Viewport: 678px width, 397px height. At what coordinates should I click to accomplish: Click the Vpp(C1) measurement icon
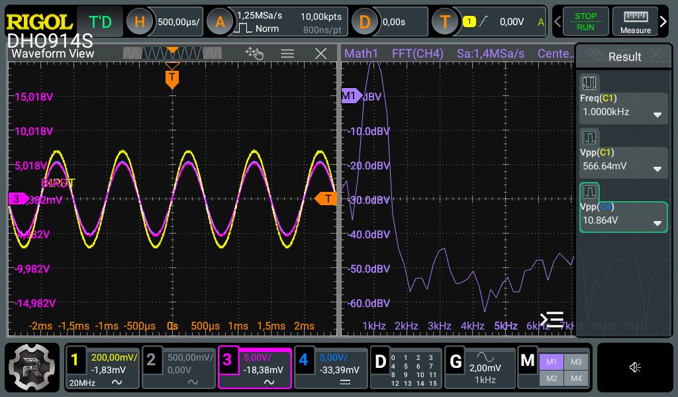589,138
